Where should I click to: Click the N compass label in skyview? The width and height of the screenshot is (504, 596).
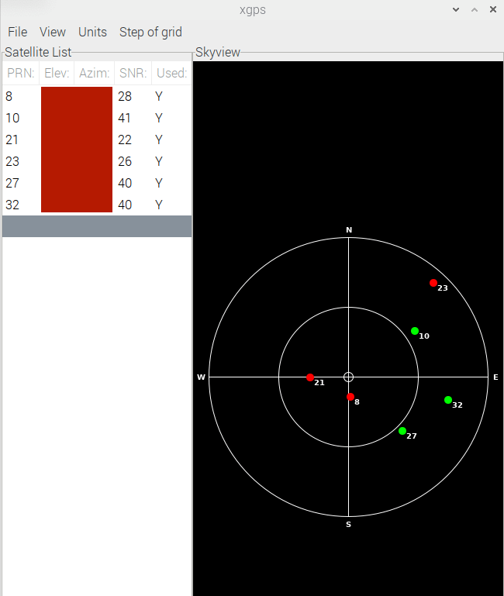click(349, 230)
